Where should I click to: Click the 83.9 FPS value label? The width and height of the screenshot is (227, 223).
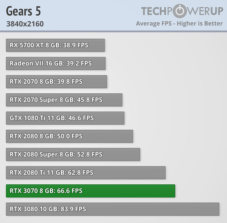(x=73, y=209)
